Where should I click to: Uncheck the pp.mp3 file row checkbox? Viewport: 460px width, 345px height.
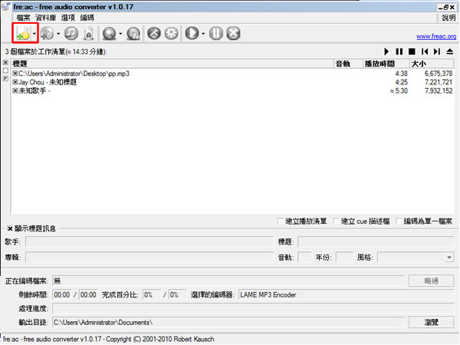click(x=15, y=74)
